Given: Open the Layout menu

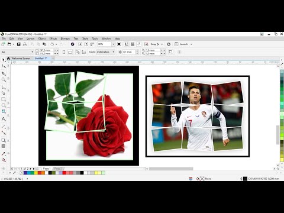Looking at the screenshot, I should tap(31, 38).
